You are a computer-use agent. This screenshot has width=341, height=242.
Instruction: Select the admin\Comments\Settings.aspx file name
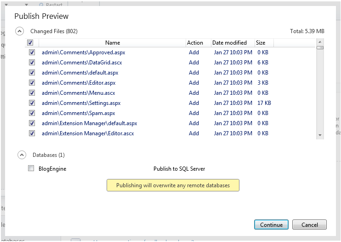point(81,103)
